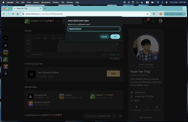188x122 pixels.
Task: Open the Chrome extensions puzzle icon
Action: pos(154,14)
